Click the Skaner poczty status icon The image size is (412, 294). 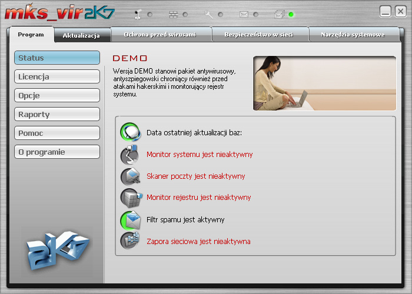click(x=130, y=176)
